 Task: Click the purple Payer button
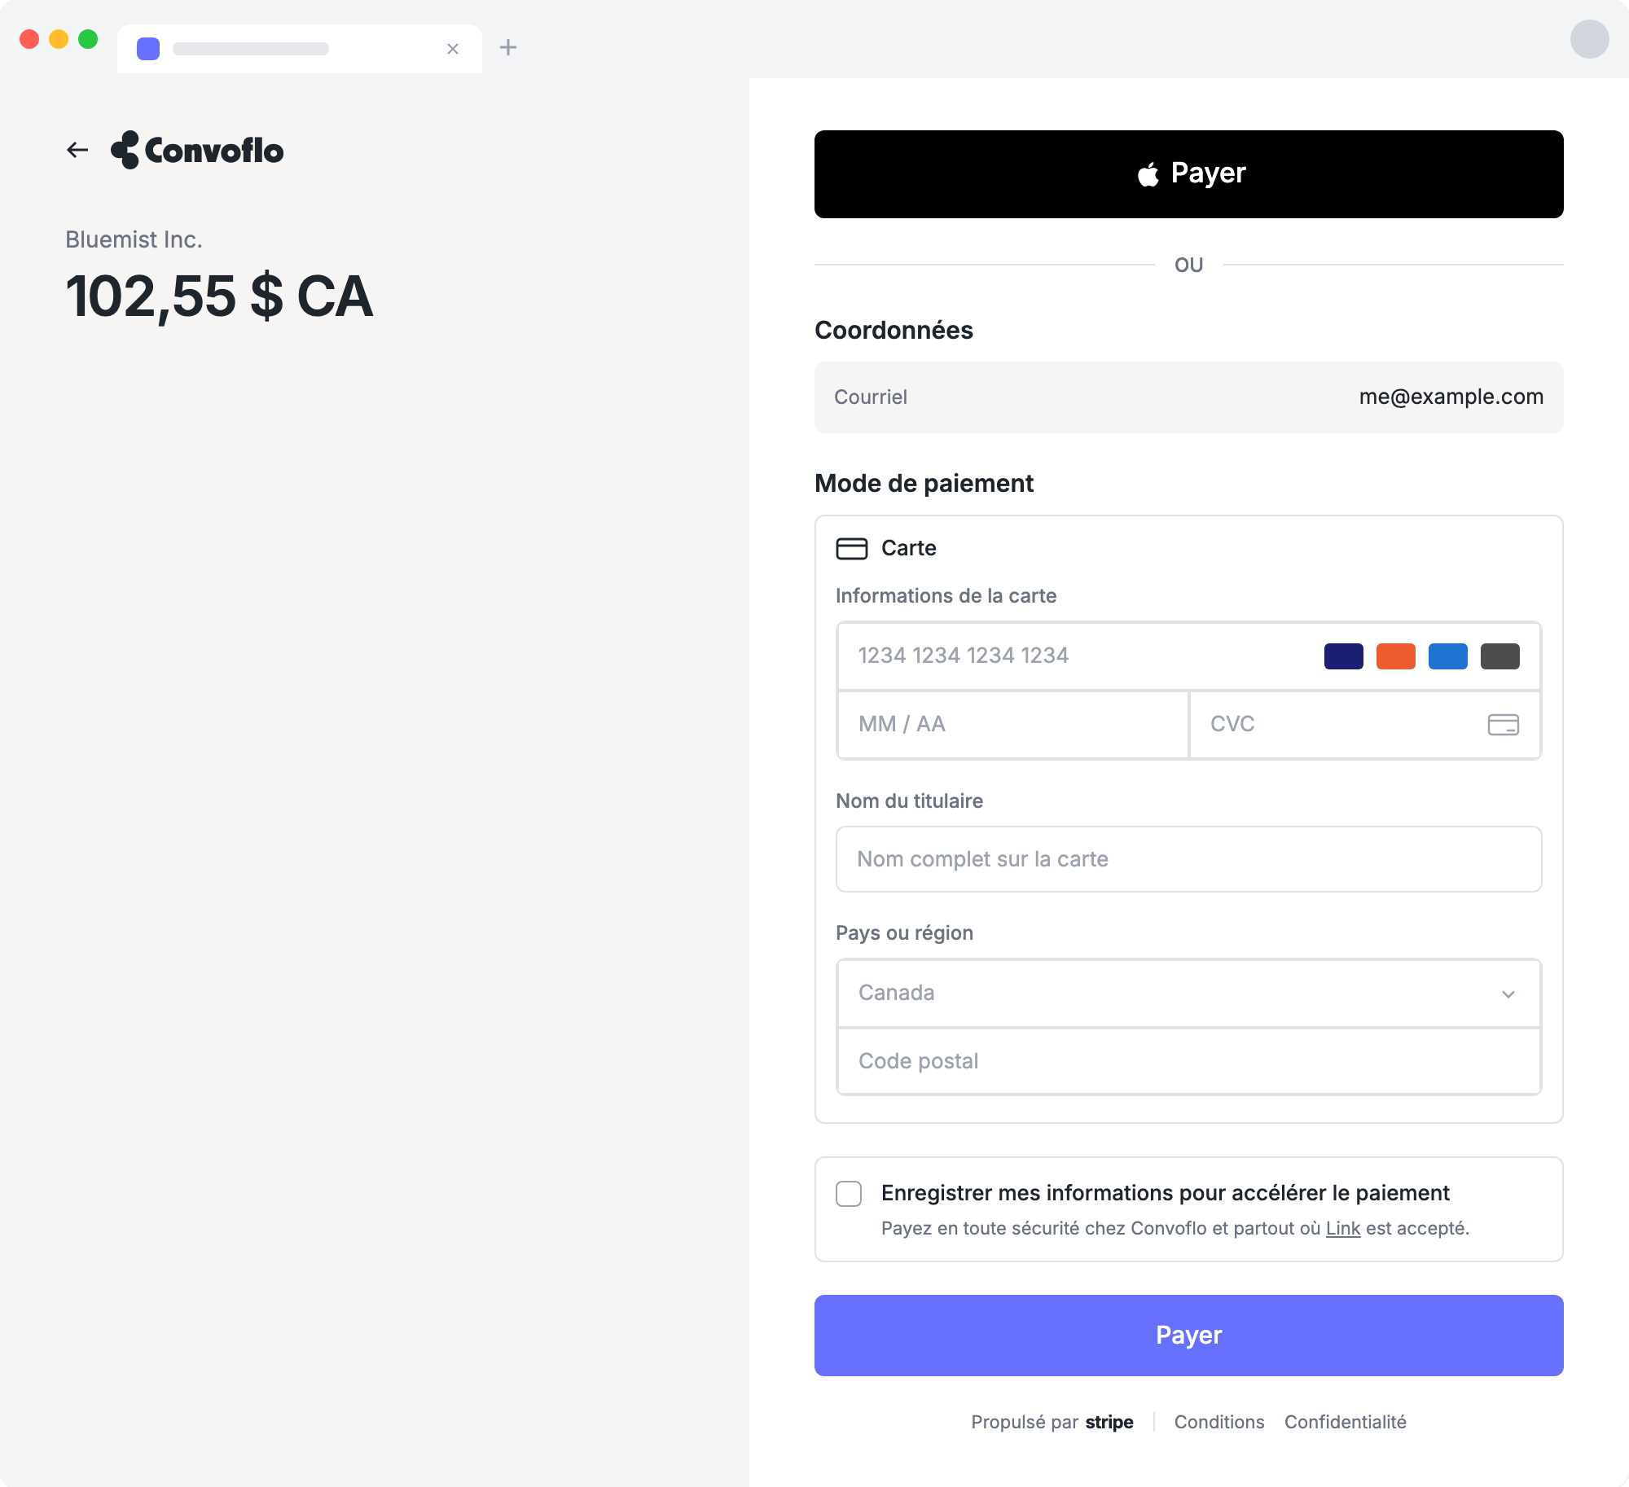click(1189, 1336)
